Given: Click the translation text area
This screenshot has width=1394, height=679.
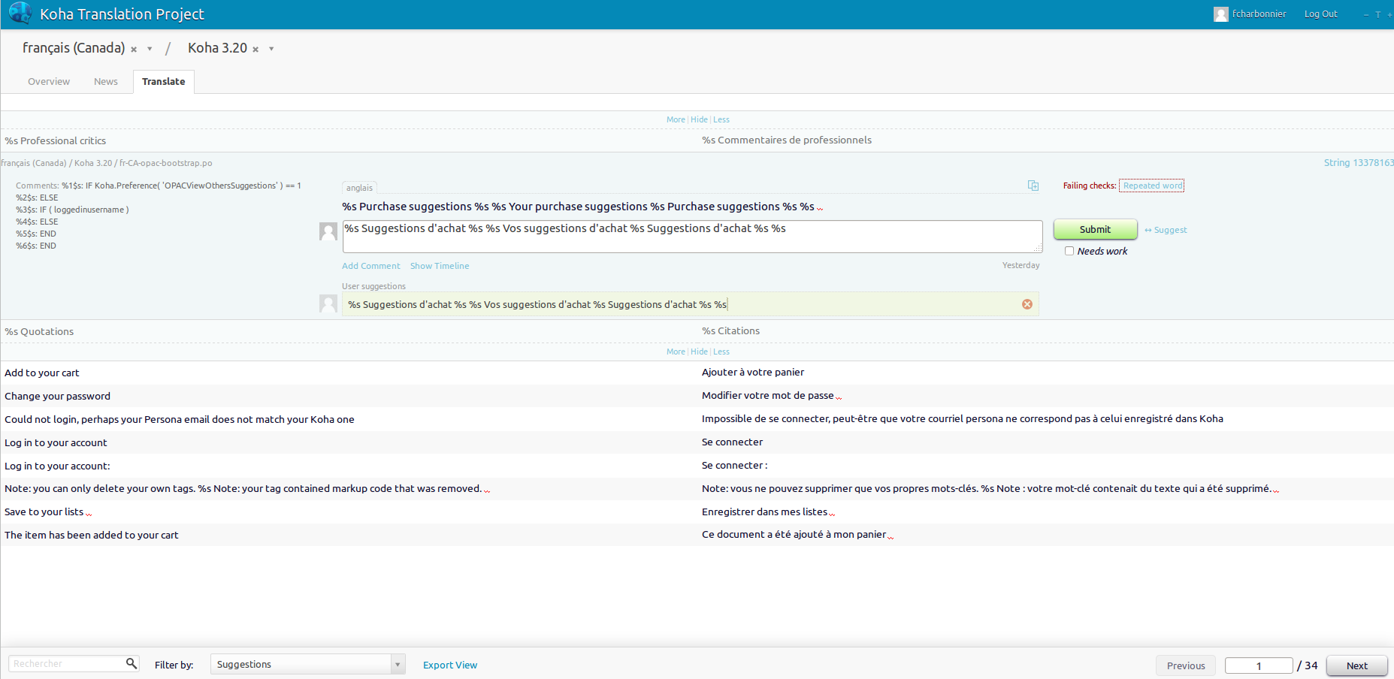Looking at the screenshot, I should coord(692,237).
